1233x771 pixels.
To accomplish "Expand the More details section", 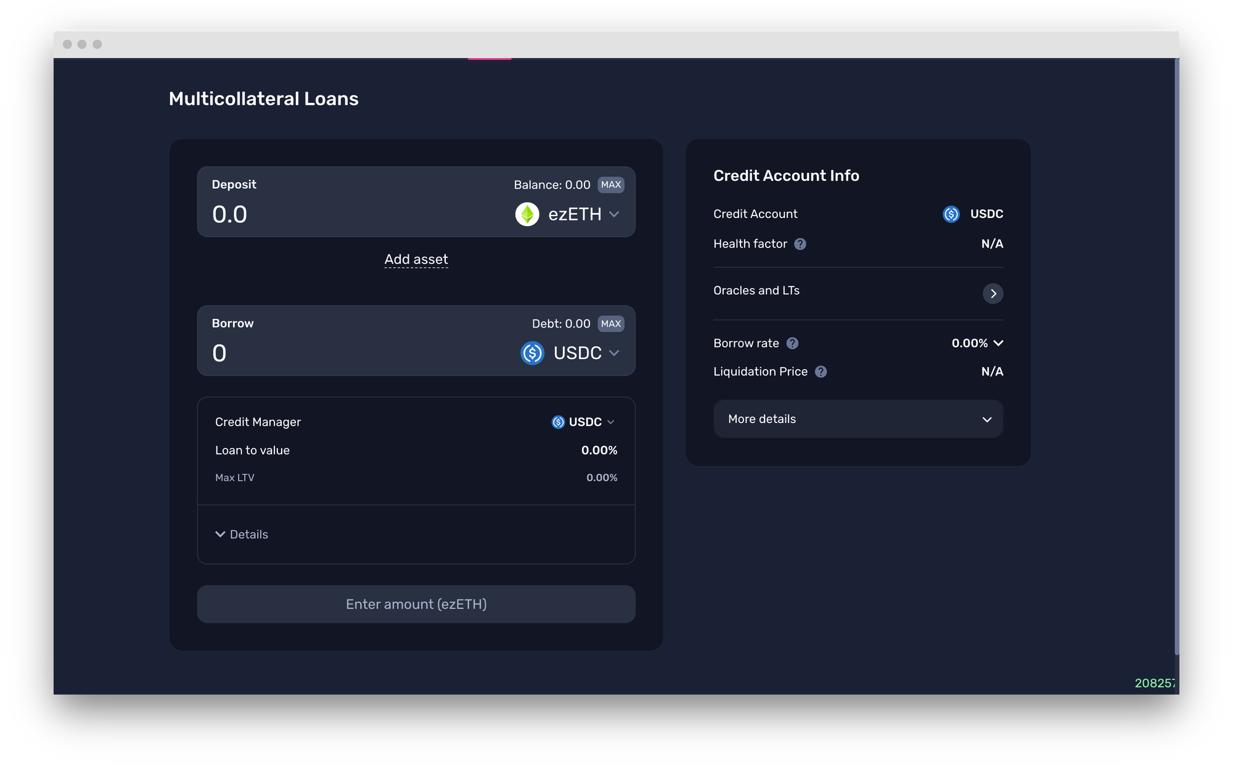I will coord(858,419).
